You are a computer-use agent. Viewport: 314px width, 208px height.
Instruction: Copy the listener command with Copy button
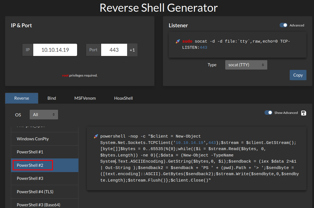point(298,75)
